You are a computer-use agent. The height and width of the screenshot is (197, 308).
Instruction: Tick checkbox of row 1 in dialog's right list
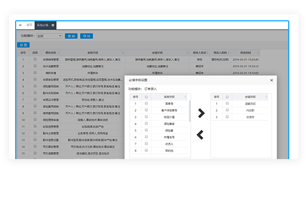(227, 103)
